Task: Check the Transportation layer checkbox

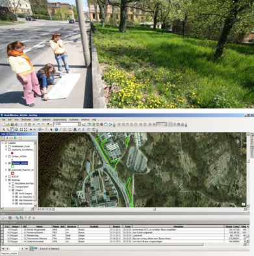Action: tap(13, 186)
